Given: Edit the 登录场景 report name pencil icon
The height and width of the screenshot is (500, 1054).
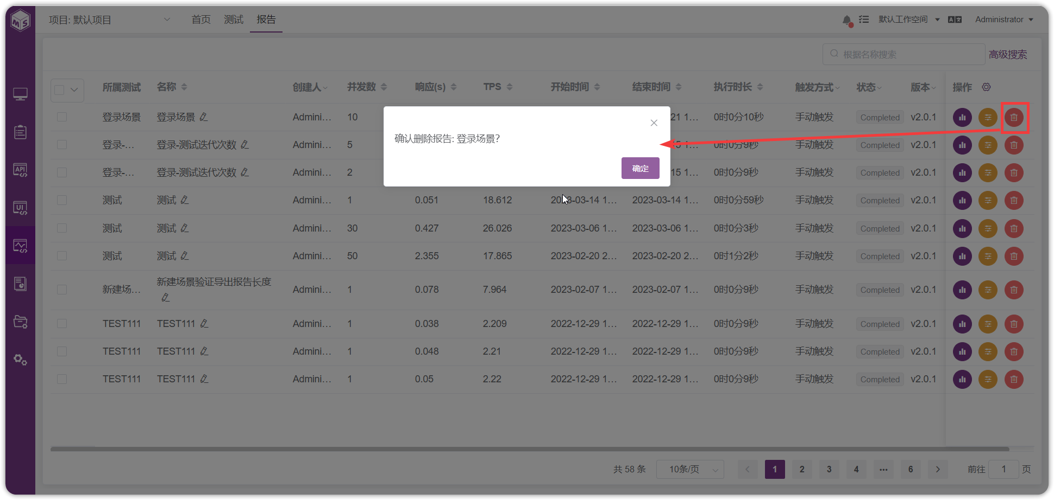Looking at the screenshot, I should click(x=203, y=117).
